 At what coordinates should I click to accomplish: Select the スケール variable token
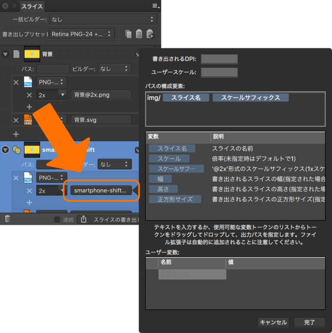click(x=169, y=158)
